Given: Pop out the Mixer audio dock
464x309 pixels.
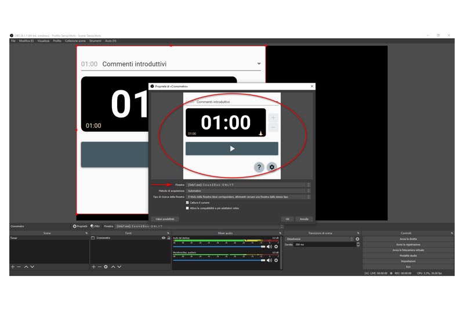Looking at the screenshot, I should pyautogui.click(x=280, y=233).
